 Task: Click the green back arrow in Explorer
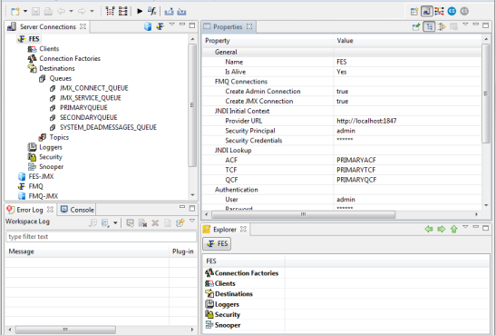click(x=429, y=229)
